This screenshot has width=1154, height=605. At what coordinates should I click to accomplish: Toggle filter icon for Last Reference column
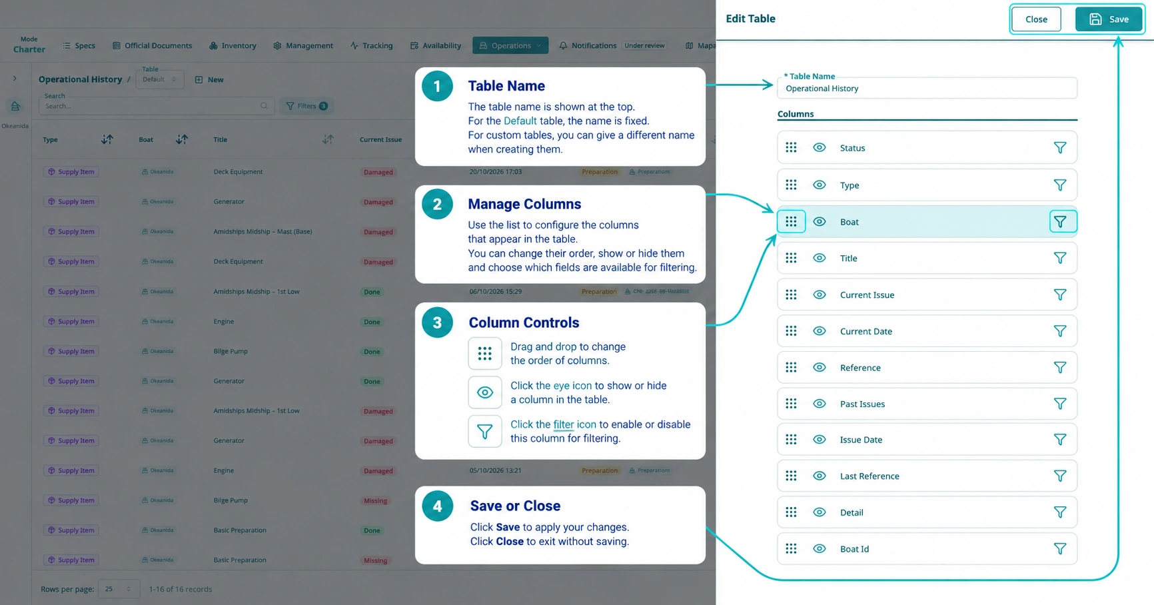coord(1059,476)
